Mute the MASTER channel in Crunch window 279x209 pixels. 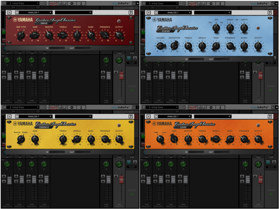pos(116,177)
